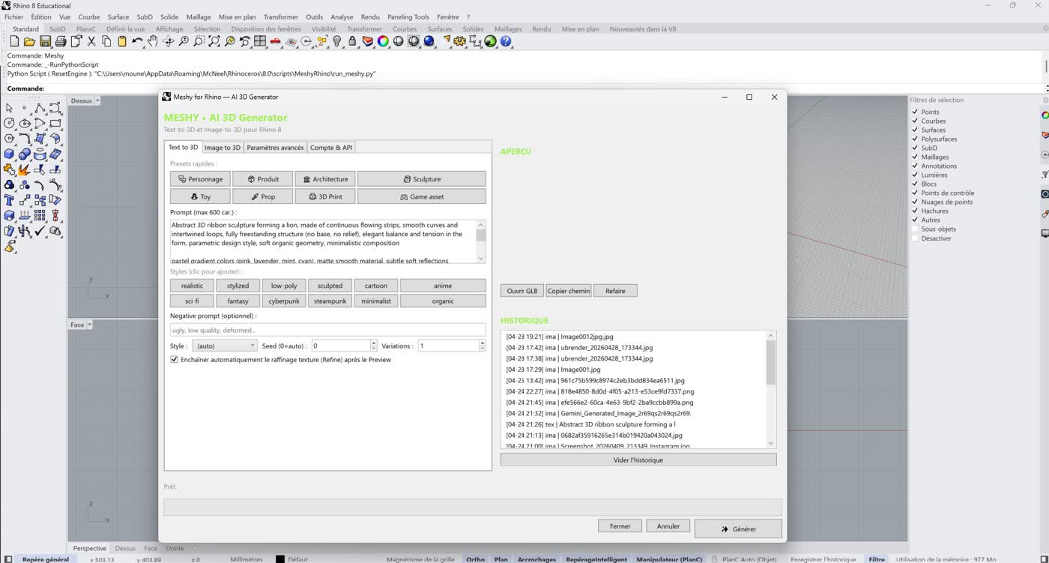Image resolution: width=1049 pixels, height=563 pixels.
Task: Switch to the Droite viewport tab
Action: pyautogui.click(x=175, y=549)
